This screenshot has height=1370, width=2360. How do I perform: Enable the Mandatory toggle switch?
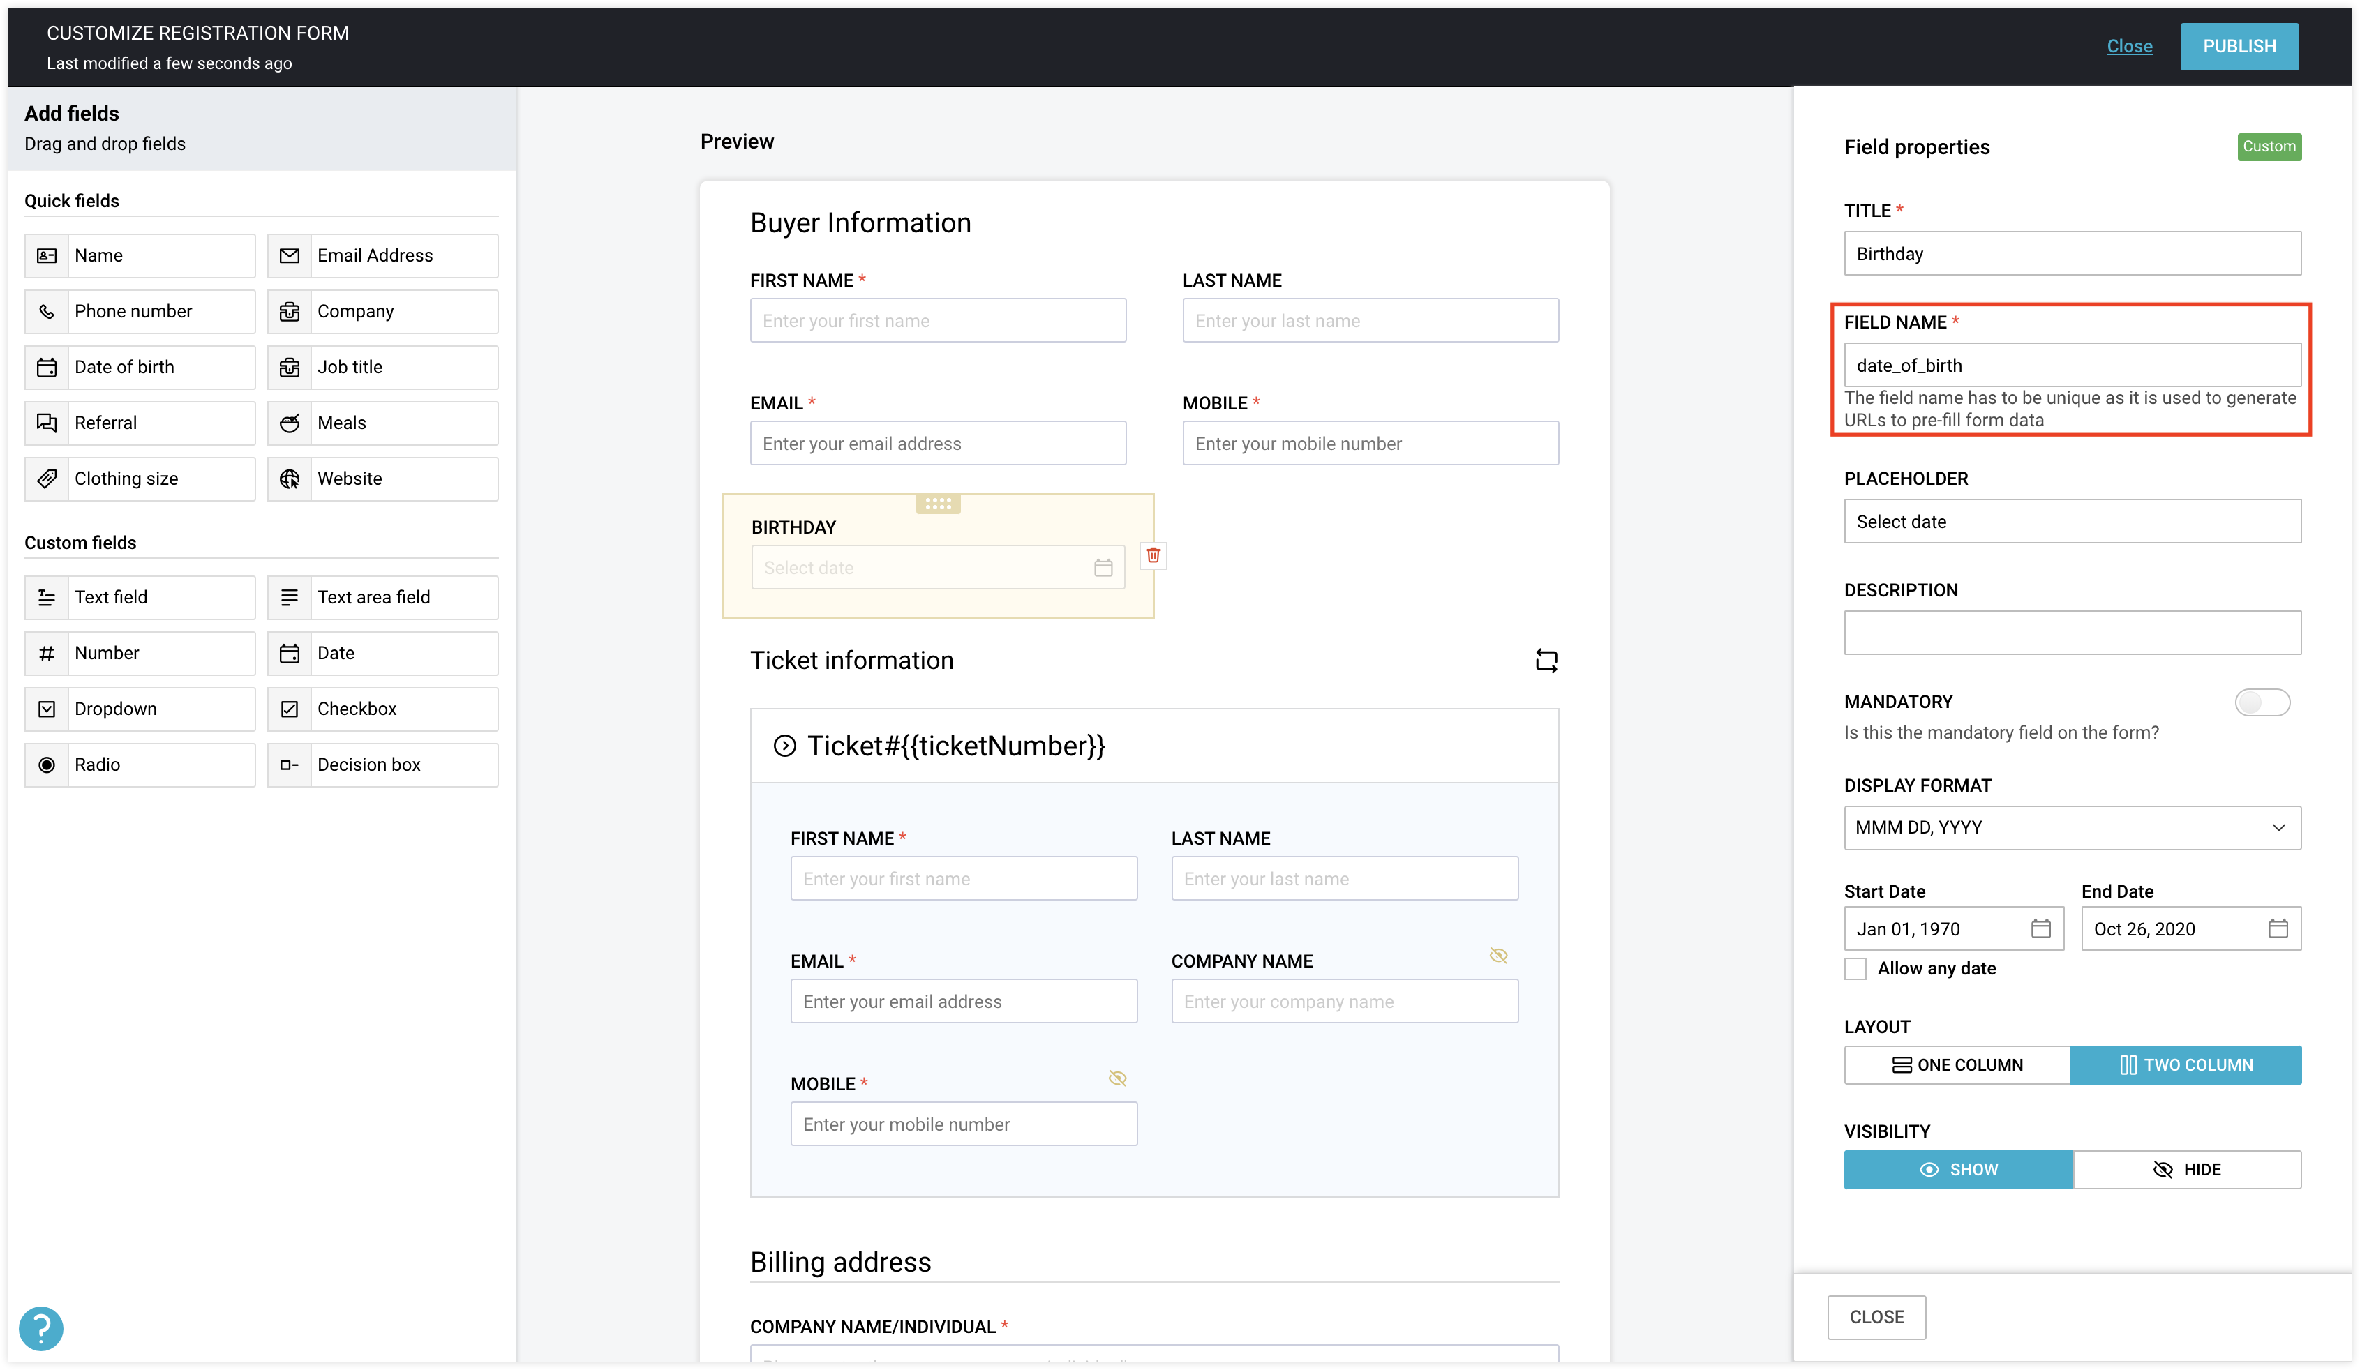[2262, 701]
